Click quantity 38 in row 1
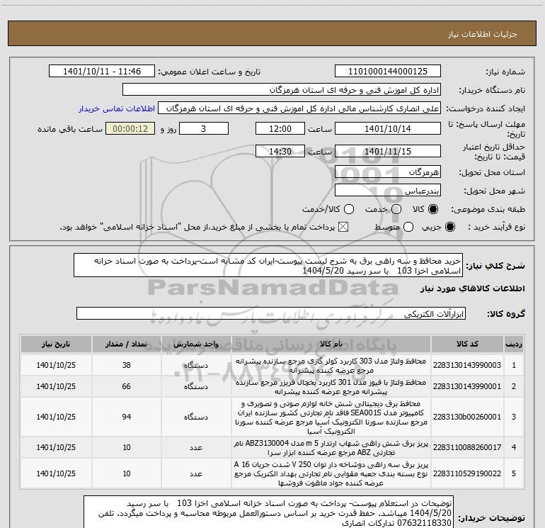Viewport: 545px width, 528px height. [x=126, y=365]
